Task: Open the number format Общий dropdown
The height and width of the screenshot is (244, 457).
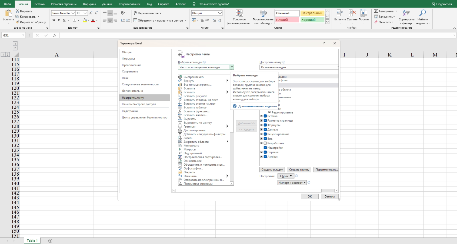Action: (x=220, y=13)
